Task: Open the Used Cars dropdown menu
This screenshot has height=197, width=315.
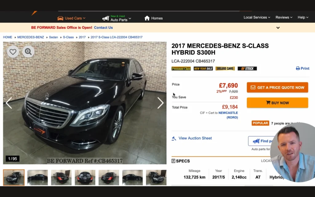Action: [x=71, y=18]
